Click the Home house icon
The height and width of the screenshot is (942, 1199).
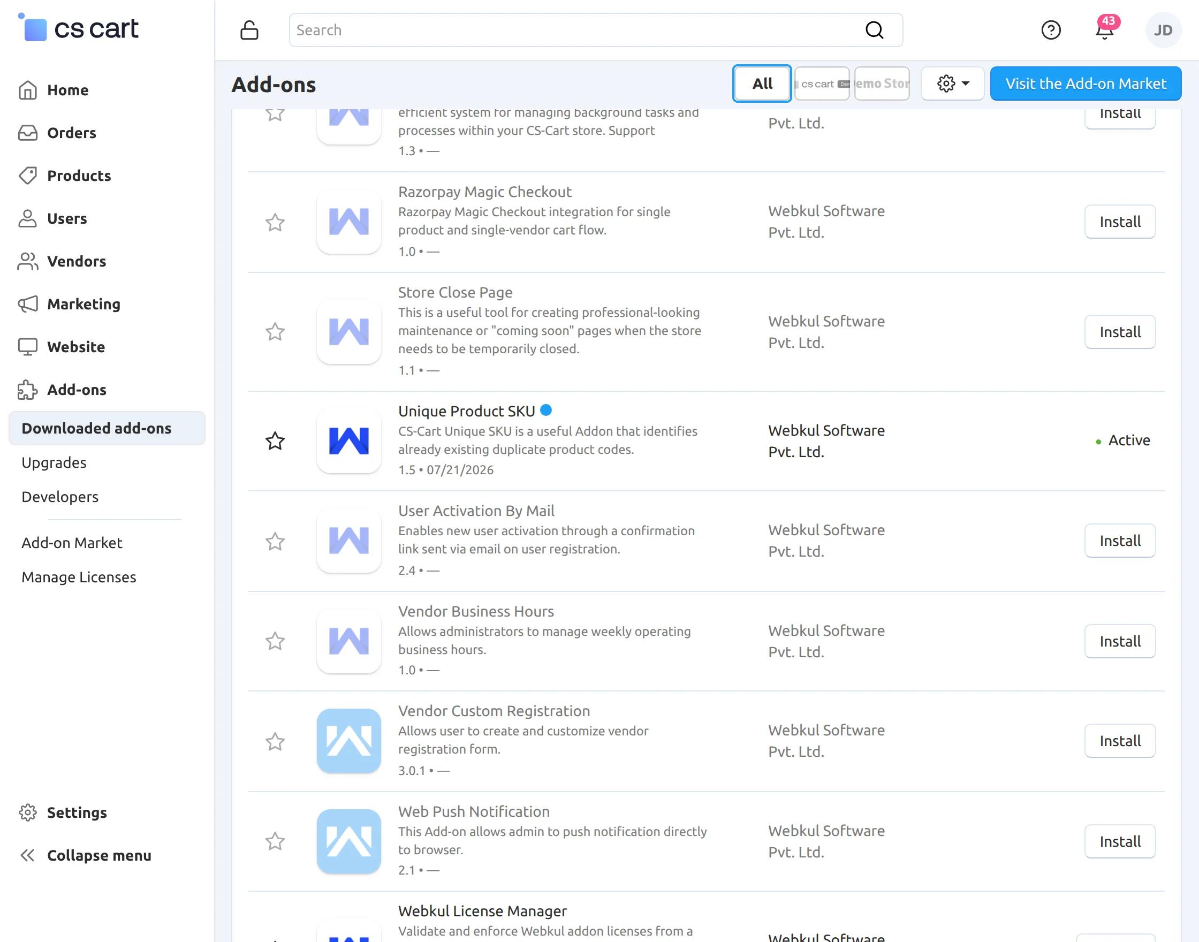28,90
